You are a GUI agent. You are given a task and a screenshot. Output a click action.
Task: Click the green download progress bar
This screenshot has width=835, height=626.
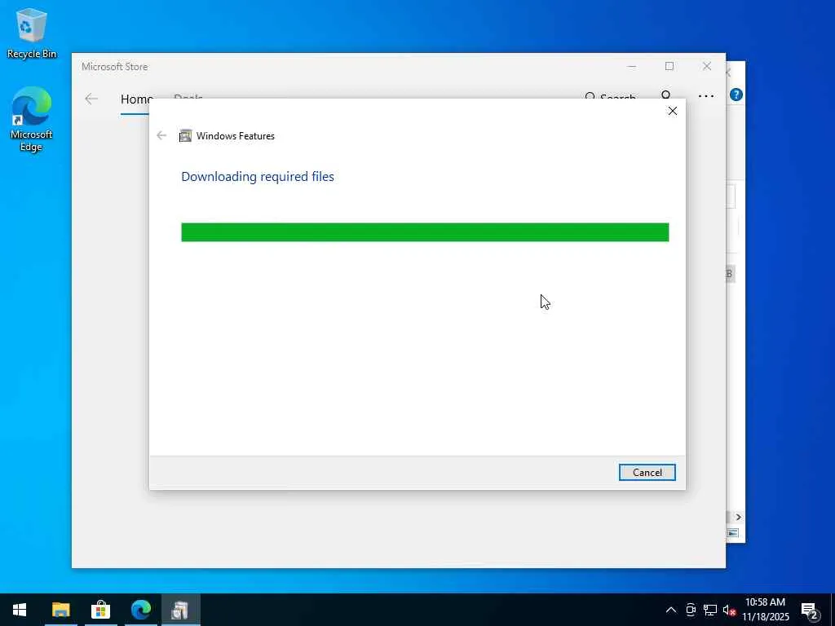425,232
